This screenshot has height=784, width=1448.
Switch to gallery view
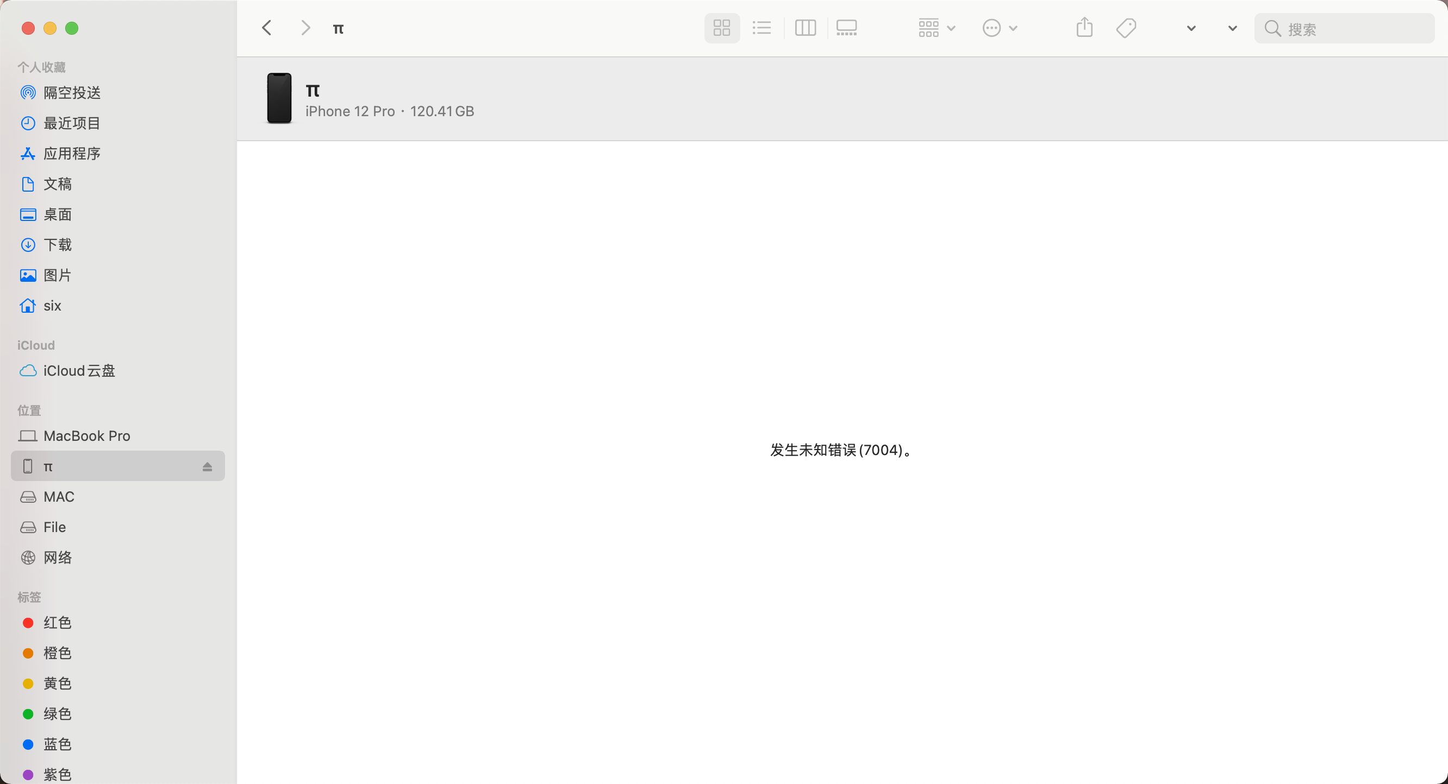tap(846, 28)
